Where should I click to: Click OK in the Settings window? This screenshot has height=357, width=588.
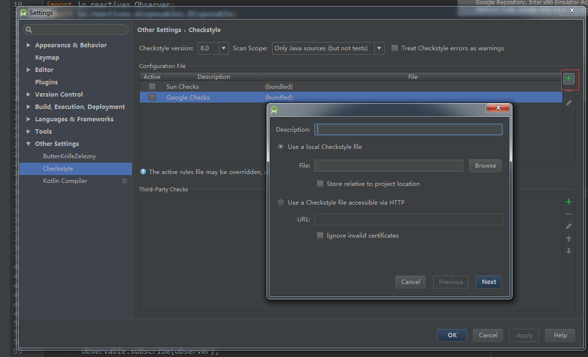[x=452, y=335]
